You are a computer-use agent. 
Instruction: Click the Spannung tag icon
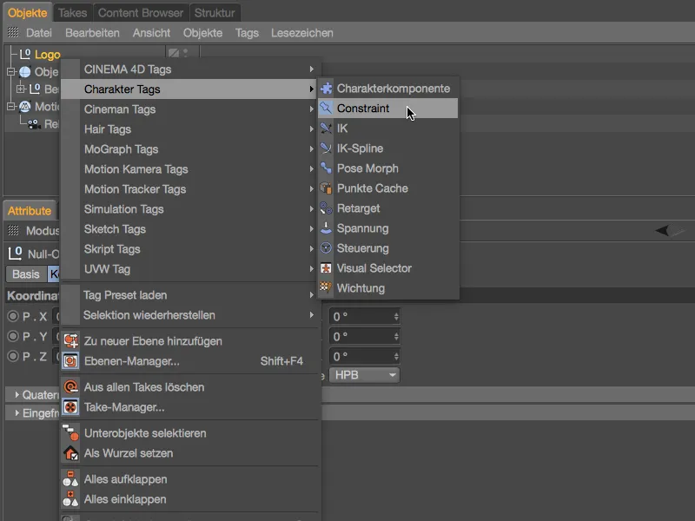point(327,228)
